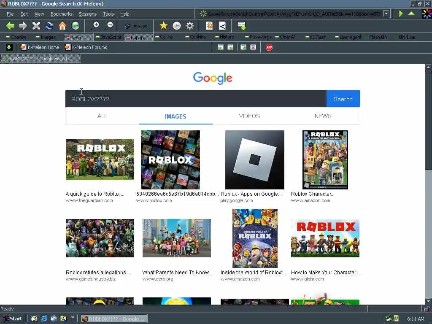
Task: Click the green play arrow beside the address bar
Action: point(401,13)
